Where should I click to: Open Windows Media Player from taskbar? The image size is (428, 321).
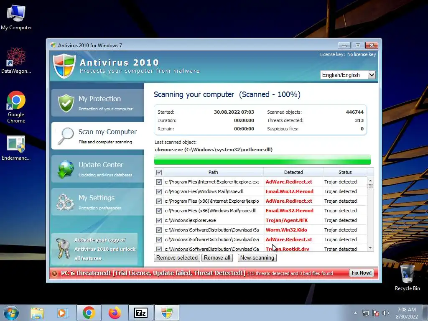point(63,313)
